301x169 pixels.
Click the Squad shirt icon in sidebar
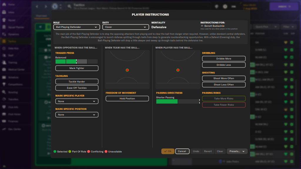click(4, 20)
